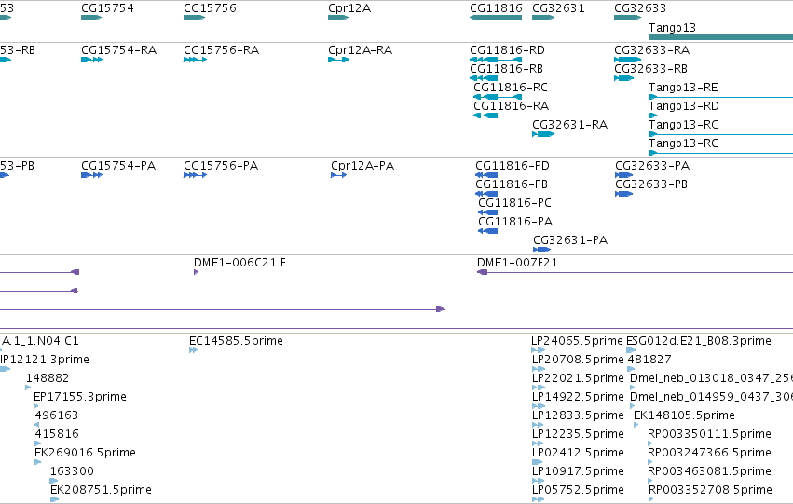Click the ESG012d.E21_B08.3prime label
The image size is (793, 504).
(x=699, y=341)
